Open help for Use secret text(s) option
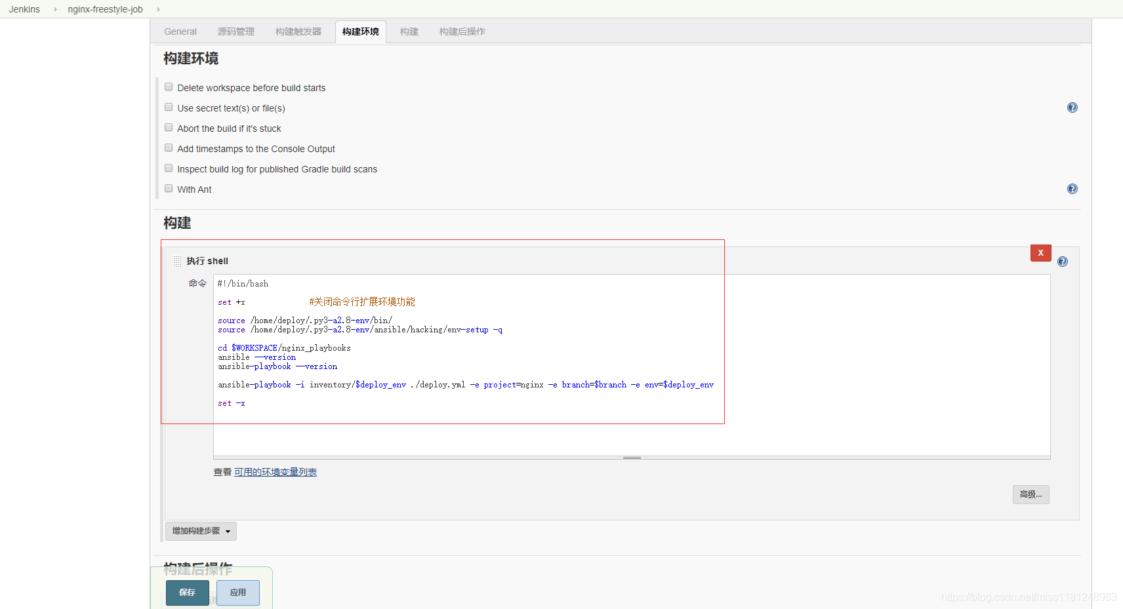 point(1072,108)
